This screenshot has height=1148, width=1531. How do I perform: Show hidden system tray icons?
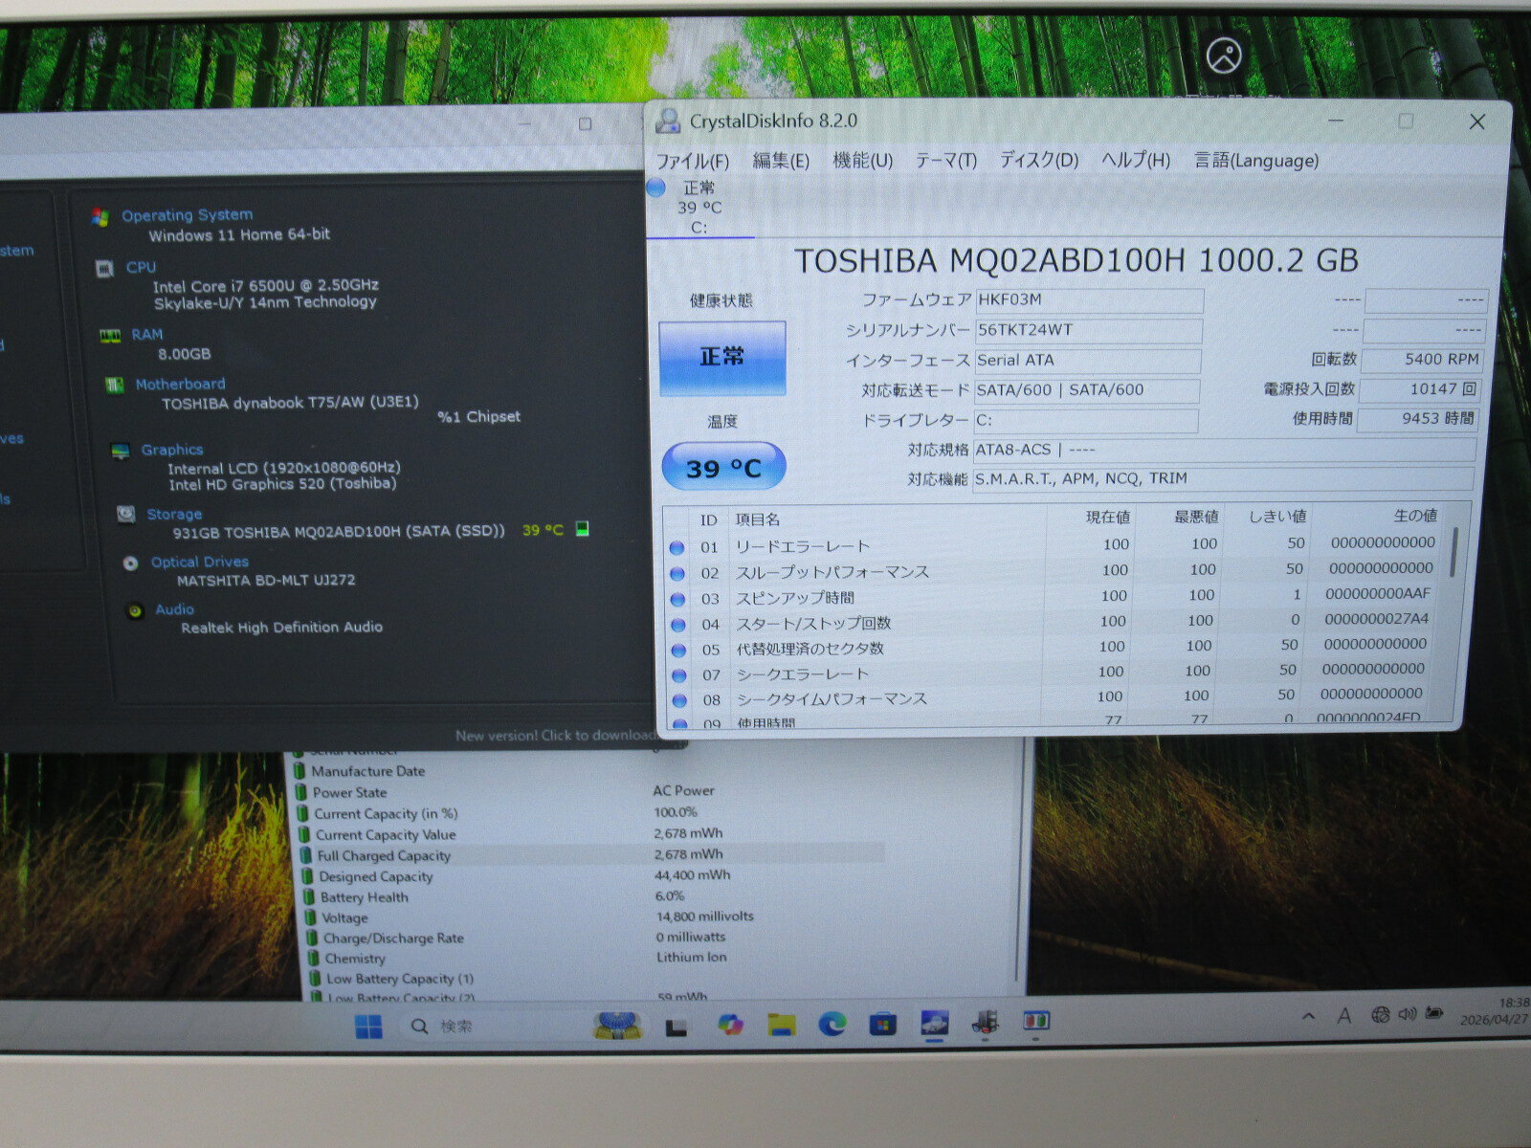tap(1308, 1016)
